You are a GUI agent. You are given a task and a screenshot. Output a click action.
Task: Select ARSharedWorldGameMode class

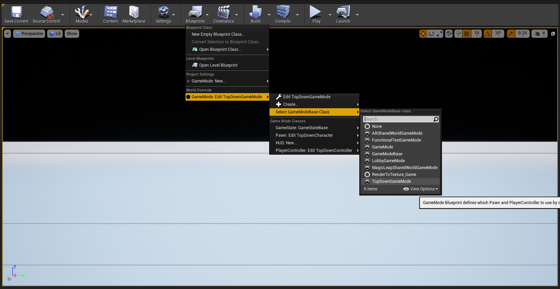pos(400,133)
